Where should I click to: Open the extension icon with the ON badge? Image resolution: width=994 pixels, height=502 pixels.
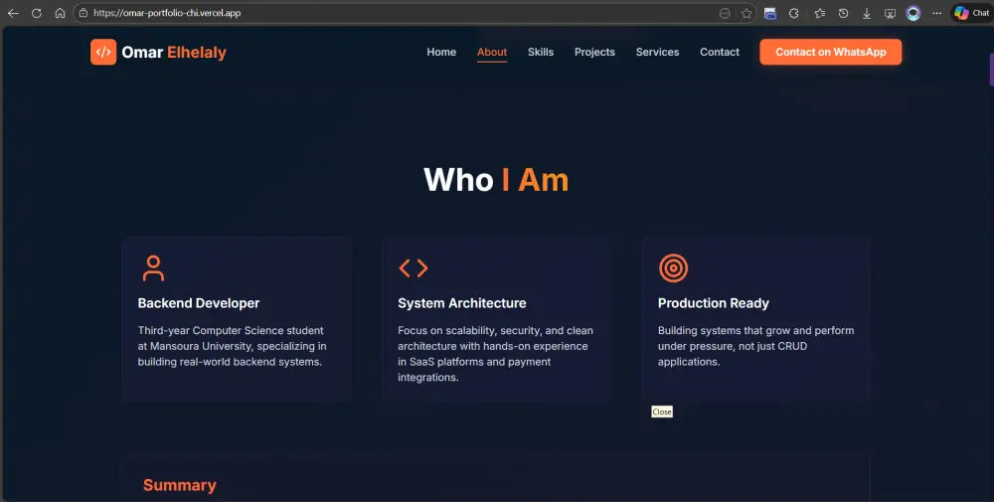770,13
